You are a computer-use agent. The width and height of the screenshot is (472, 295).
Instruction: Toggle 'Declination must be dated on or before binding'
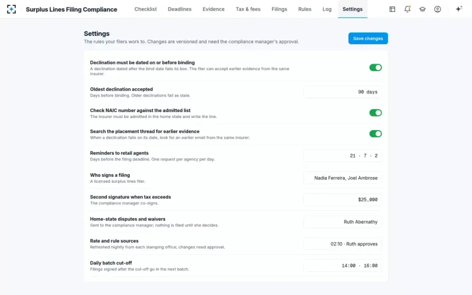(375, 68)
